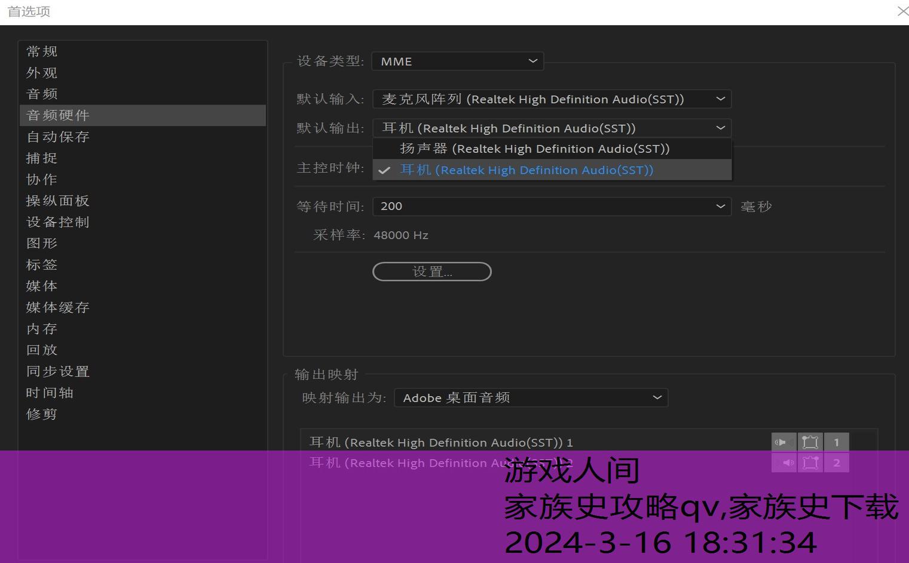909x563 pixels.
Task: Open the 同步设置 preferences category
Action: (x=143, y=371)
